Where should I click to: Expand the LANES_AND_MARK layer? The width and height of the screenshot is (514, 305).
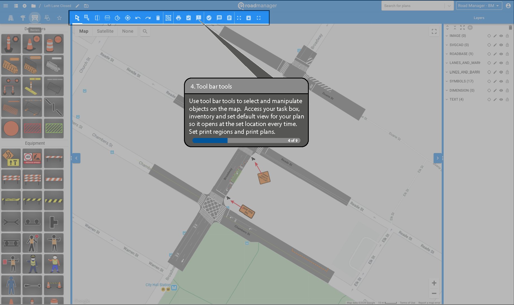tap(447, 63)
